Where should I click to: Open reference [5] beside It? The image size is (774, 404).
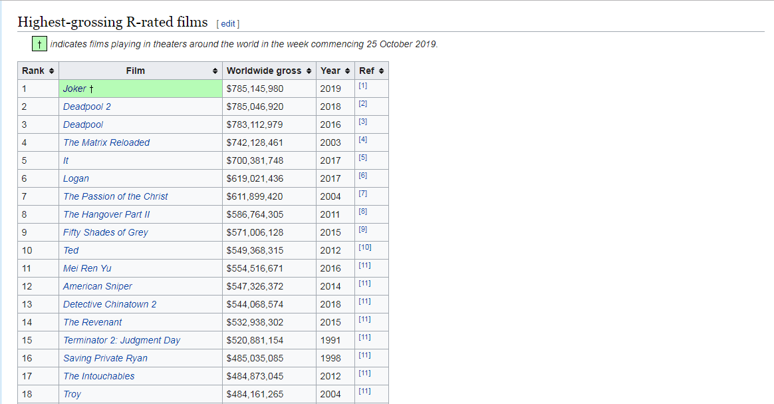(362, 158)
